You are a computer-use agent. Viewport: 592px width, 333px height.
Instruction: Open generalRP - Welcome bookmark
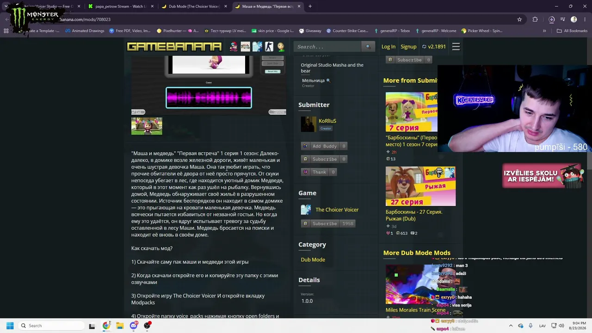[436, 31]
